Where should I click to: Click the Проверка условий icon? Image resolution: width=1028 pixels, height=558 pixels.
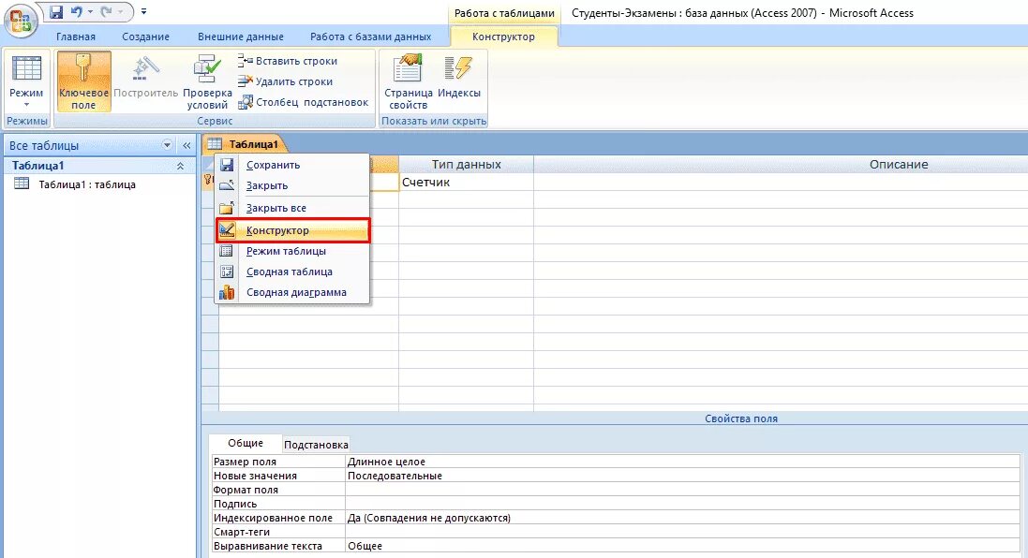coord(207,68)
